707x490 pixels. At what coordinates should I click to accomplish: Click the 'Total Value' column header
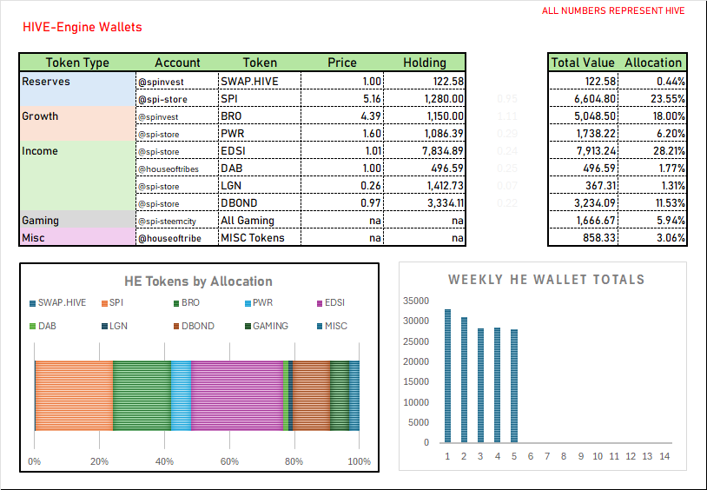click(583, 63)
